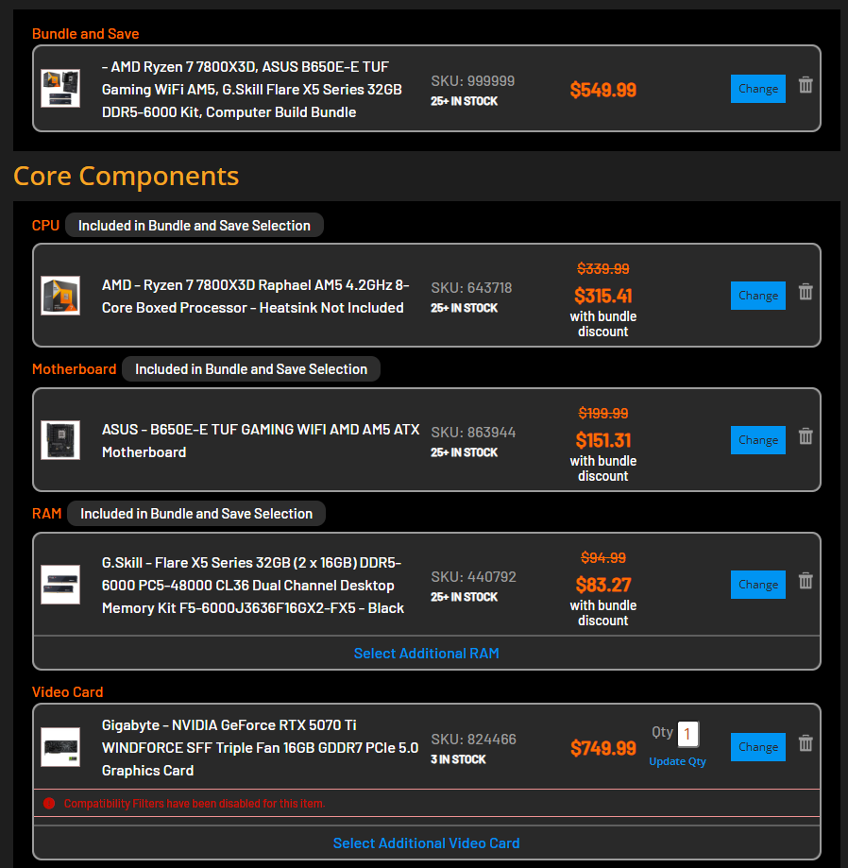
Task: Click the red compatibility warning dot icon
Action: pos(49,803)
